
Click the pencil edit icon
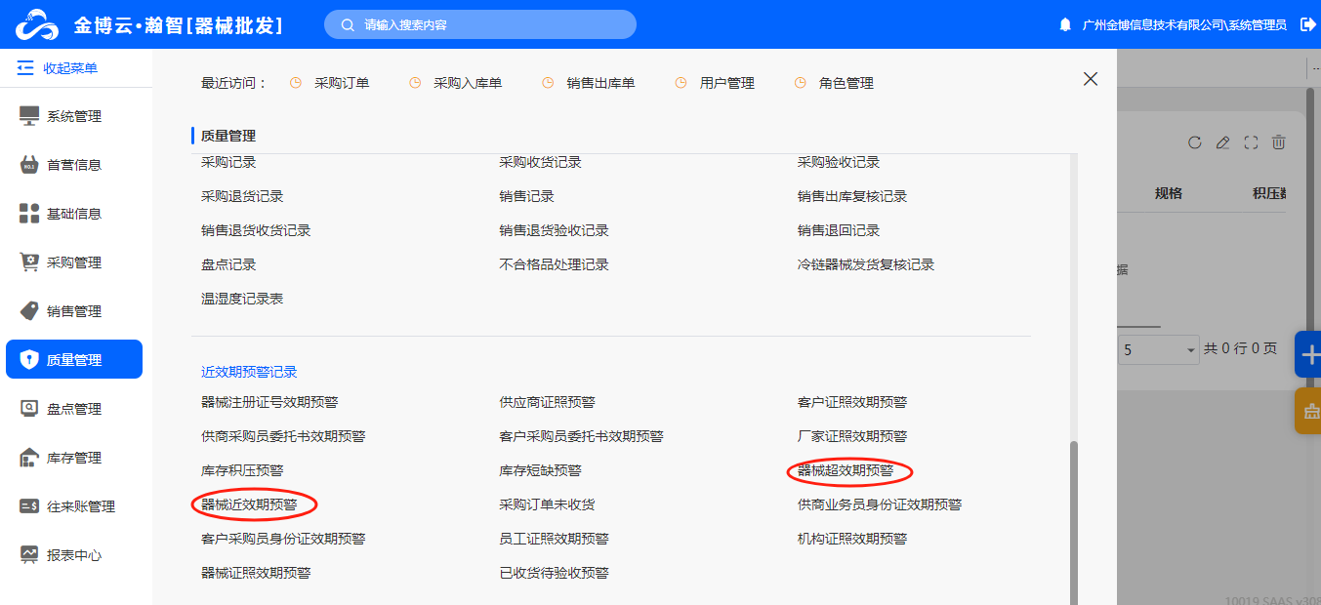[1222, 142]
